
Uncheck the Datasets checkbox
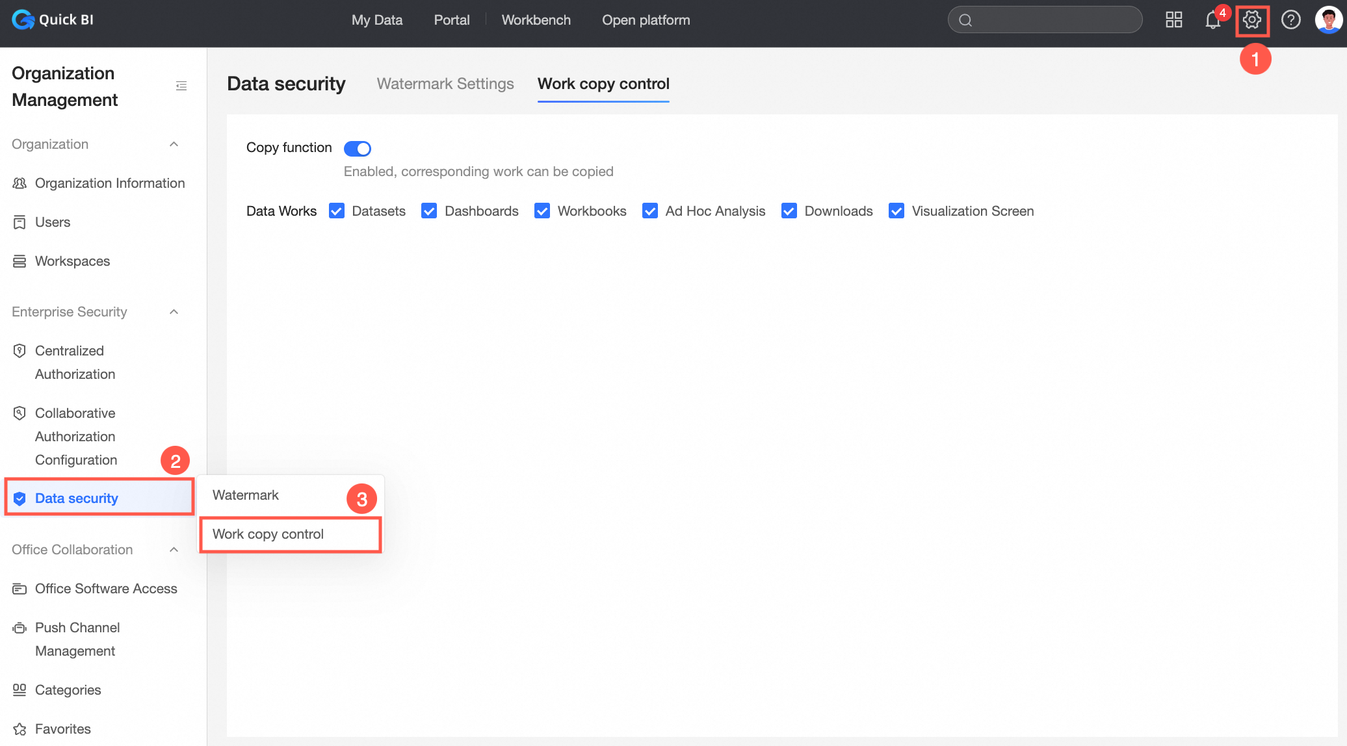point(337,211)
